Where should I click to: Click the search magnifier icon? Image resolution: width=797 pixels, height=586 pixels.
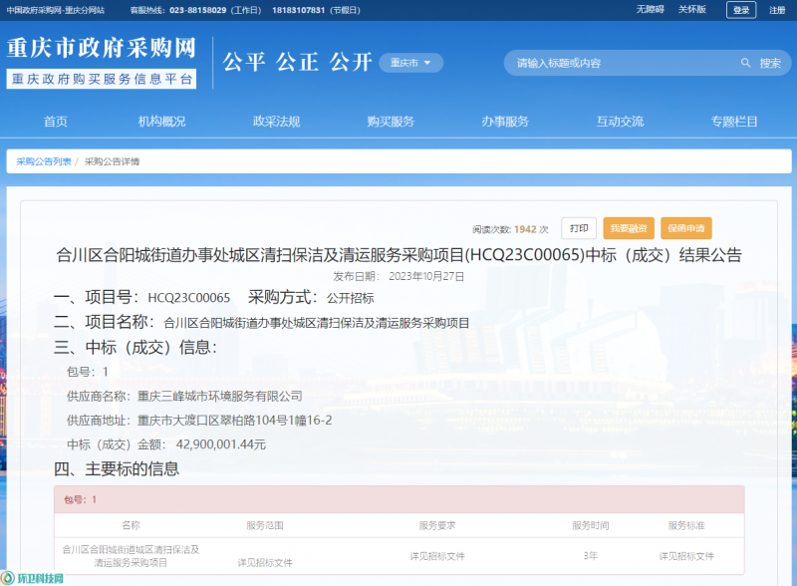pyautogui.click(x=745, y=63)
